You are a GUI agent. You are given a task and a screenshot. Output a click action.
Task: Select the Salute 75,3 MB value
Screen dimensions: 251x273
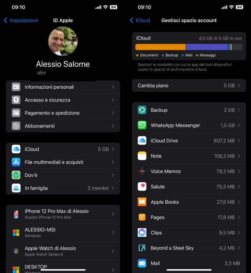click(x=225, y=187)
